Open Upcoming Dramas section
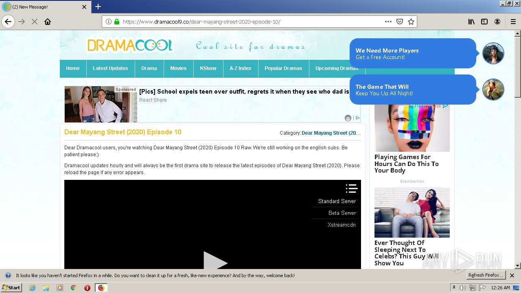The image size is (521, 293). click(x=337, y=68)
